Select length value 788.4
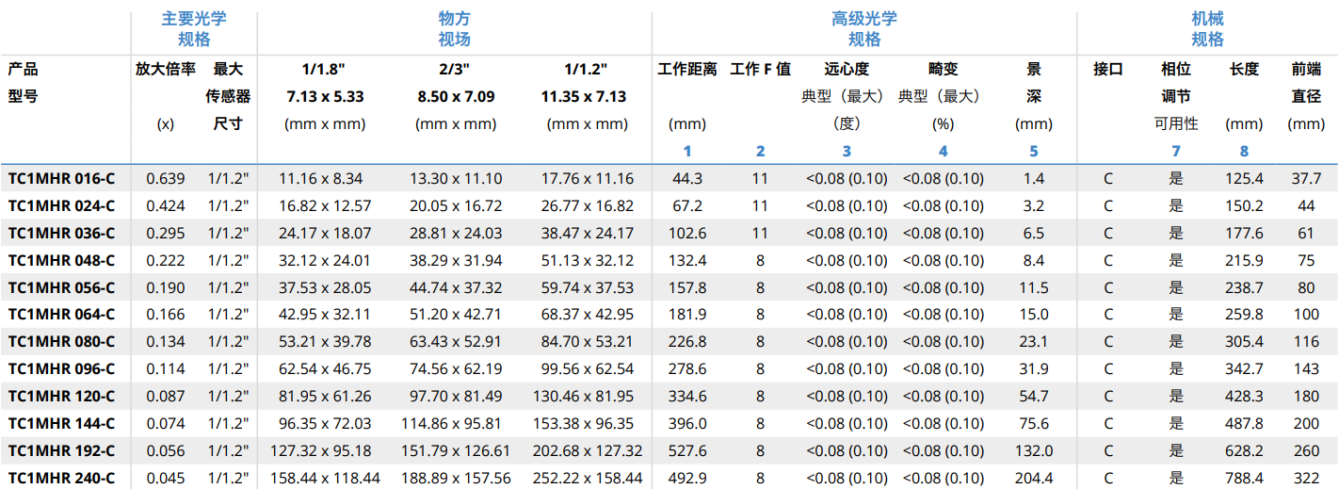Screen dimensions: 1339x489 pos(1244,479)
